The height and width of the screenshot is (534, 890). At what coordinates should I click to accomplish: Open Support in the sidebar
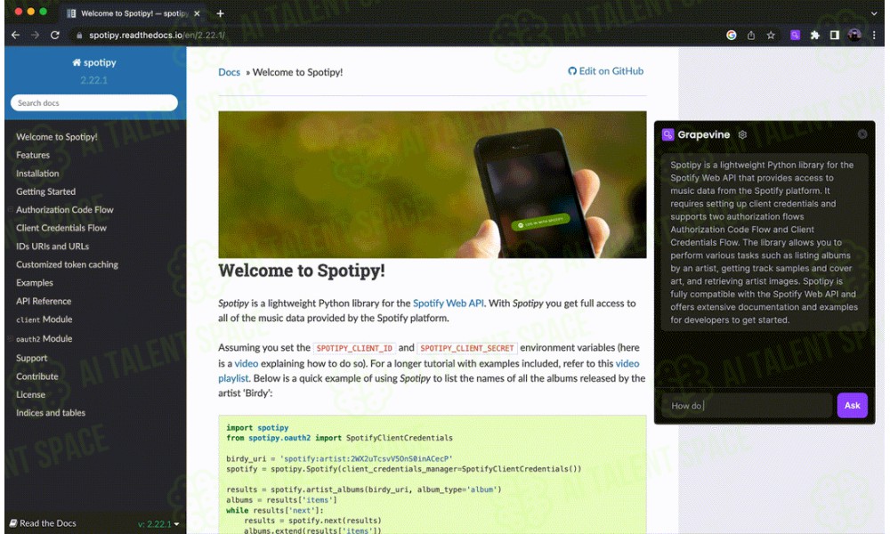[32, 358]
